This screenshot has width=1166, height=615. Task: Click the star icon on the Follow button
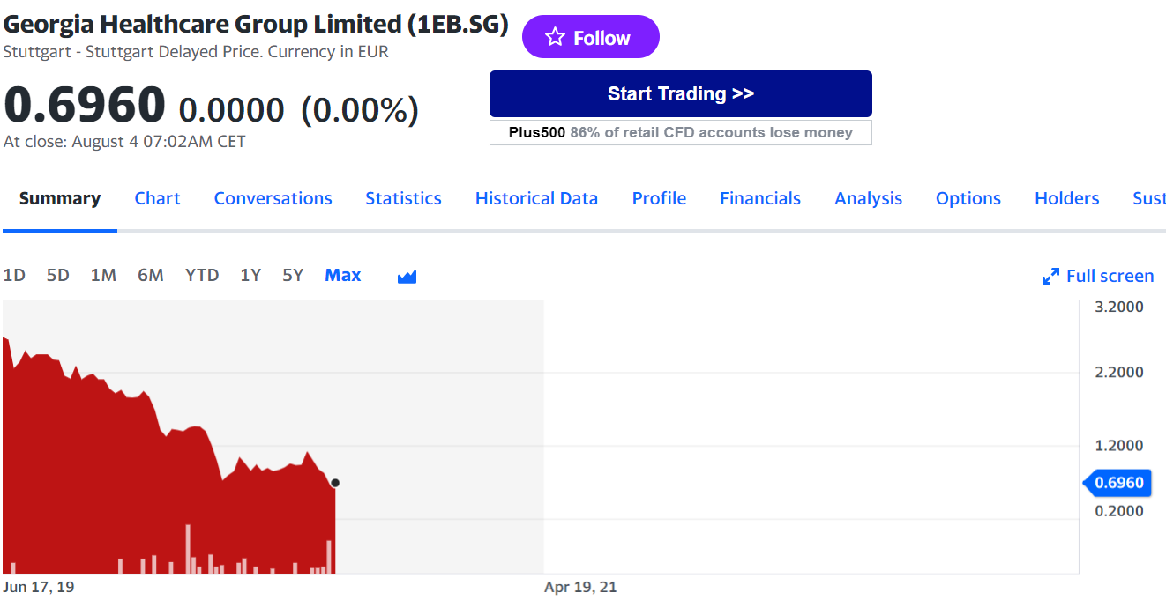(555, 36)
